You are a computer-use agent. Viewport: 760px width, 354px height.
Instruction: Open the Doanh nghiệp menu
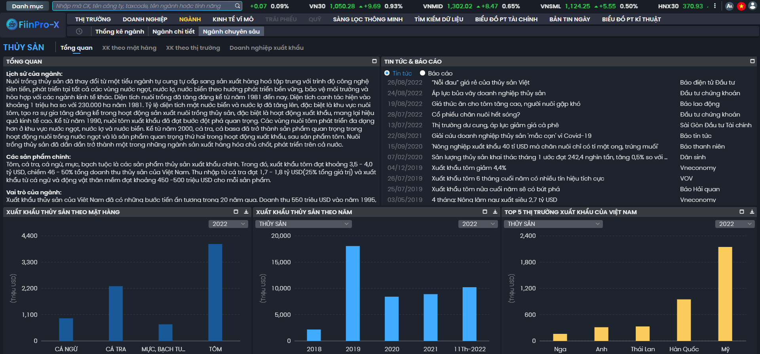pyautogui.click(x=145, y=19)
